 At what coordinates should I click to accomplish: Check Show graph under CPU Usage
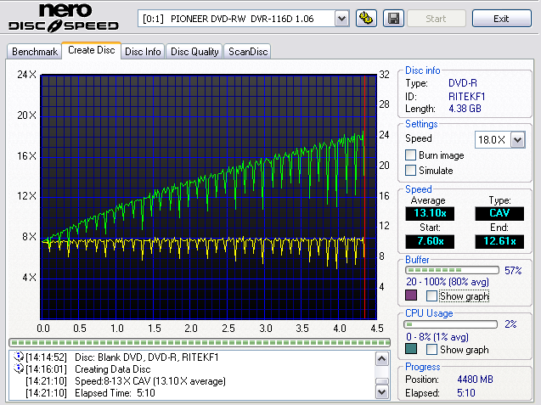pos(432,350)
